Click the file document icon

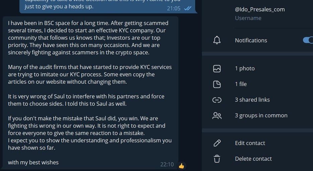point(217,84)
